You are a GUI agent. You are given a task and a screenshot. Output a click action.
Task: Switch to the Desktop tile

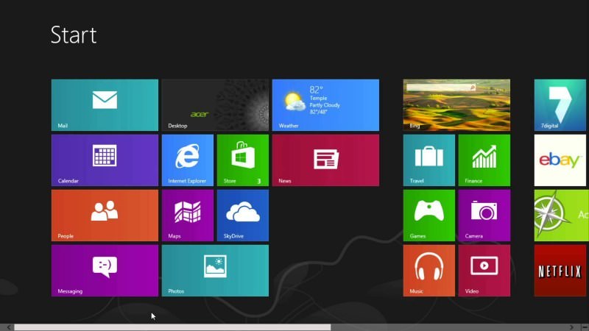(215, 105)
